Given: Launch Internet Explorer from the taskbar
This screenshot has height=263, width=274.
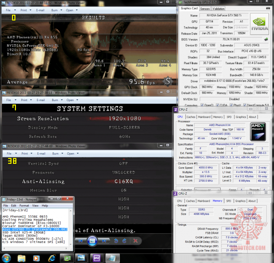Looking at the screenshot, I should tap(52, 258).
